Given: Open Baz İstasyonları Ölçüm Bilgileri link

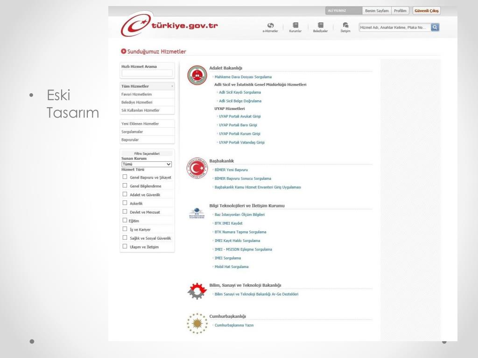Looking at the screenshot, I should (x=239, y=214).
